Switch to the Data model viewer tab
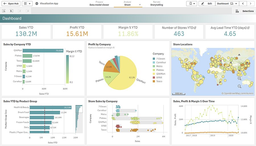 pyautogui.click(x=99, y=4)
